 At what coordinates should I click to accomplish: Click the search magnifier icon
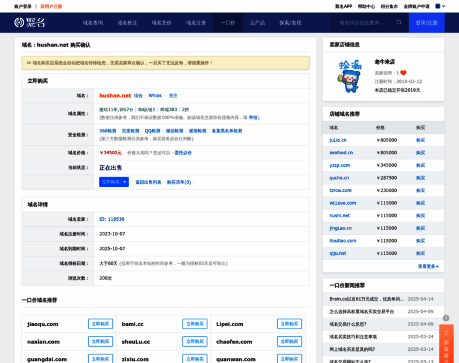[x=399, y=22]
